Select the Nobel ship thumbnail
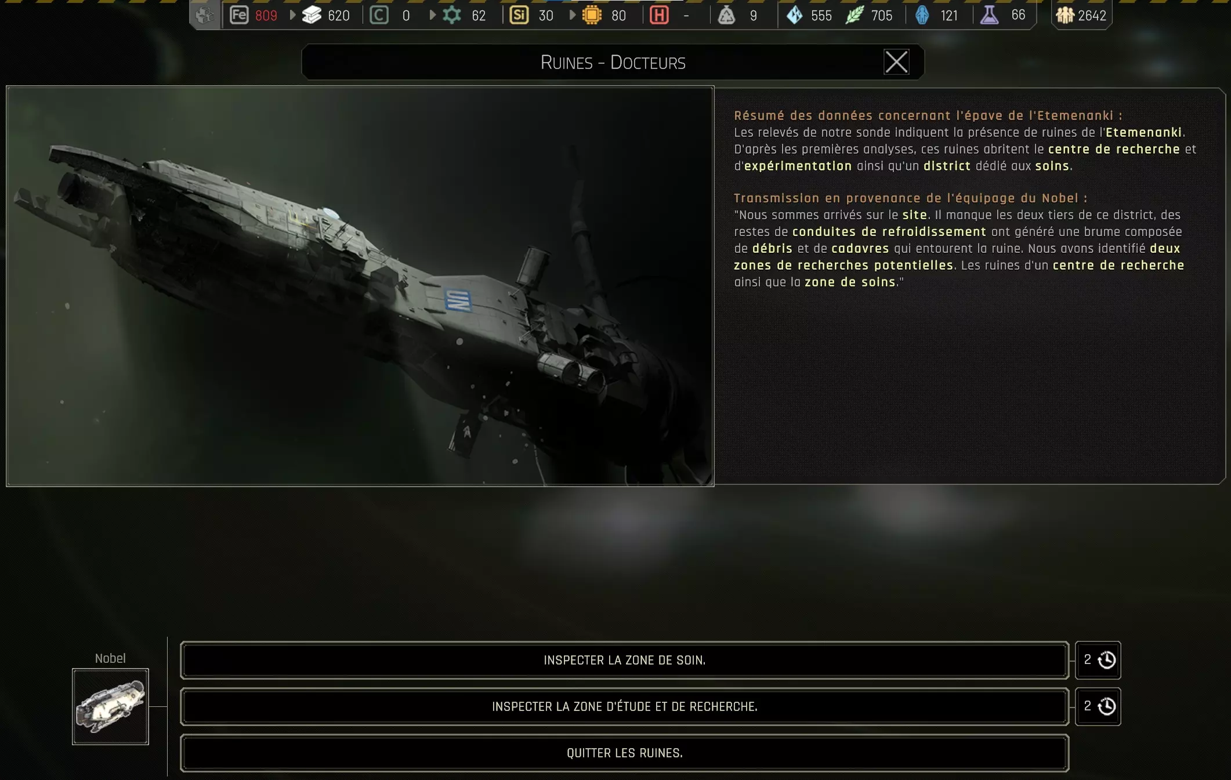Screen dimensions: 1231x780 pyautogui.click(x=110, y=706)
